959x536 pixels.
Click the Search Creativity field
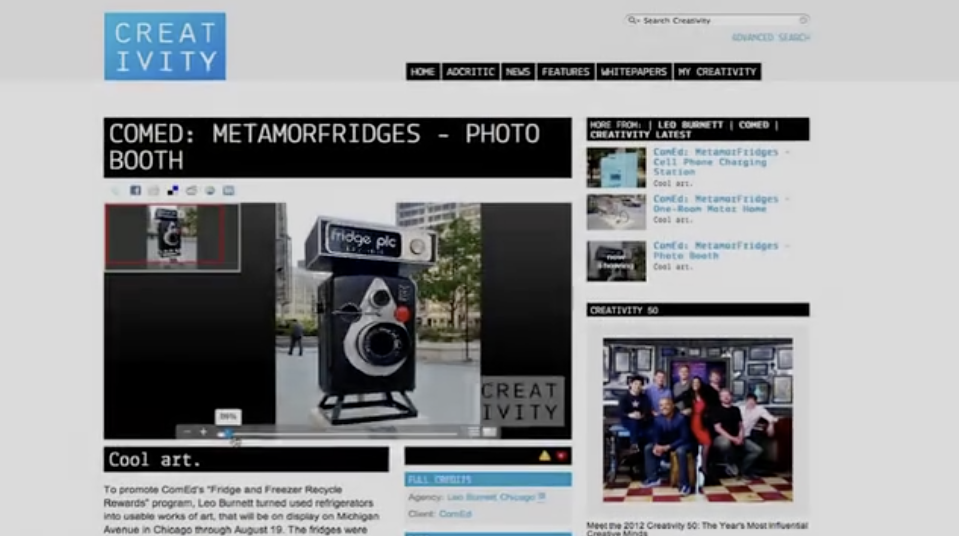coord(716,20)
